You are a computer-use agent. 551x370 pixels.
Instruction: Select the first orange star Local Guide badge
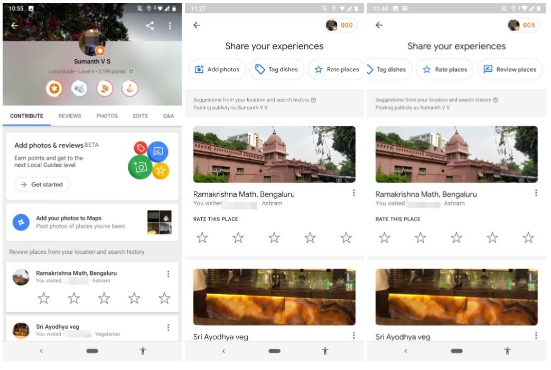tap(53, 89)
